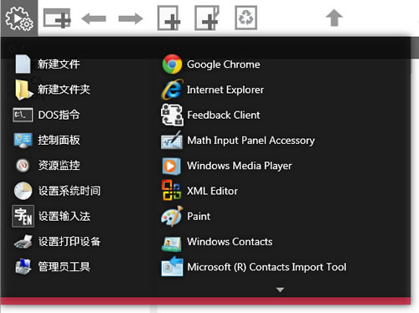Click the new window plus icon

click(x=57, y=18)
